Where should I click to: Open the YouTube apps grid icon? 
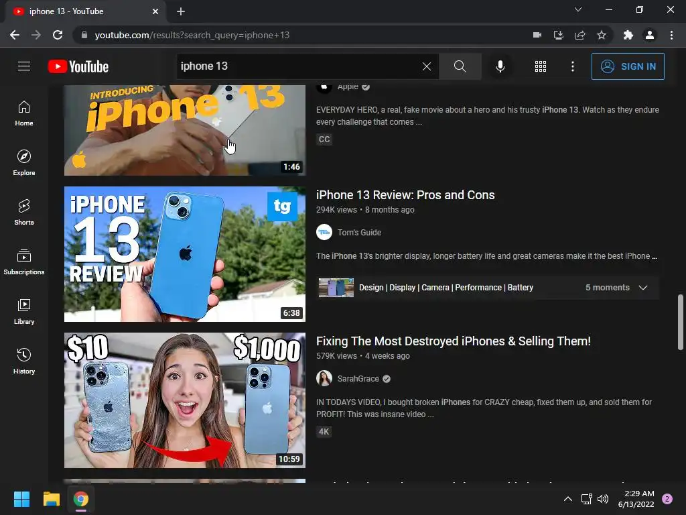click(x=541, y=66)
